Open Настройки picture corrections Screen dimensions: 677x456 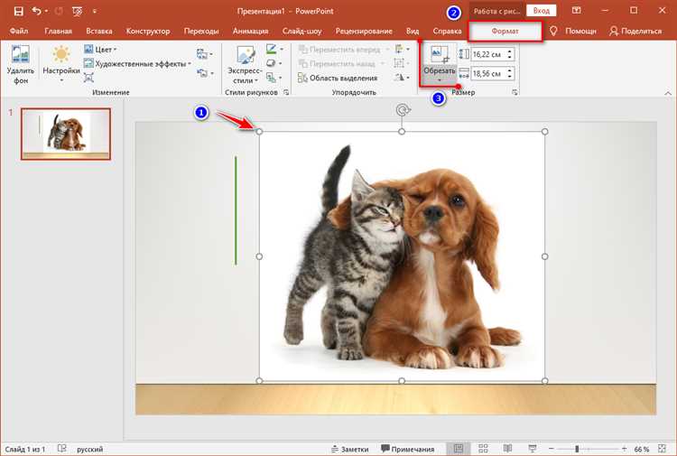point(61,63)
